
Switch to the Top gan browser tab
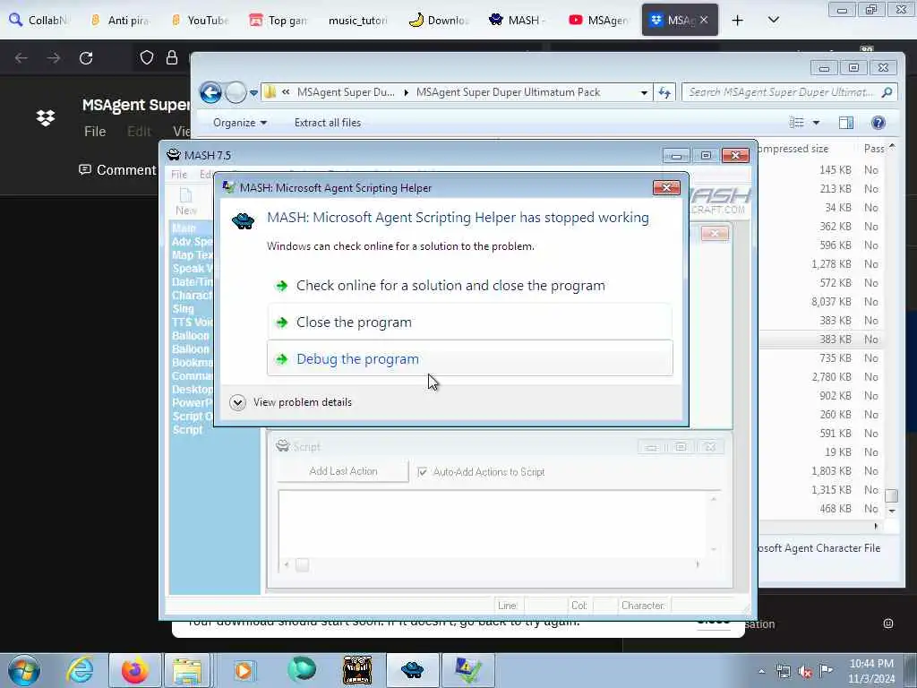pos(279,20)
